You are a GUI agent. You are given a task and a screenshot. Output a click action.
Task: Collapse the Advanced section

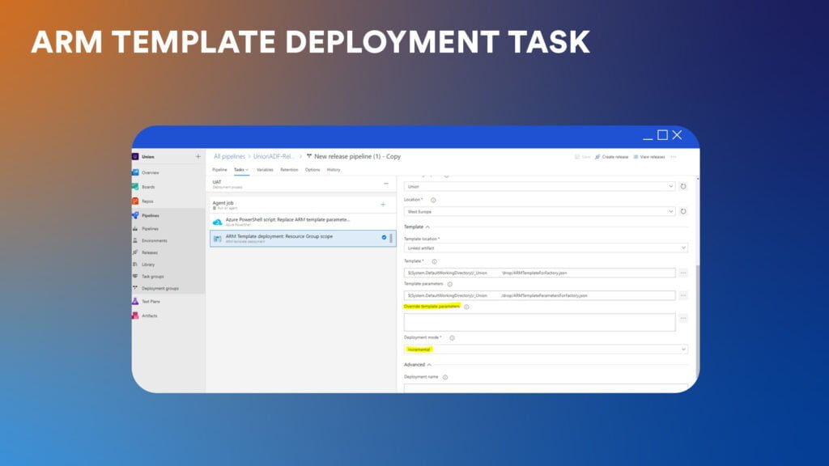tap(428, 363)
